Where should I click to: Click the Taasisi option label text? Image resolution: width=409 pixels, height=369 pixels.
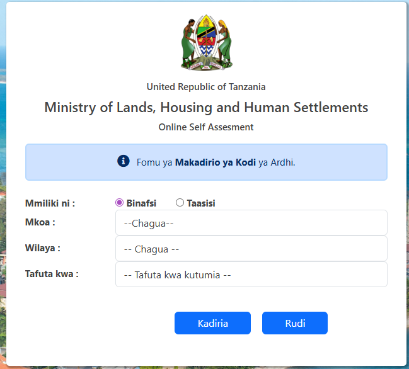point(201,203)
